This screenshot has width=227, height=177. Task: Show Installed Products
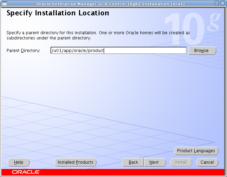(x=76, y=162)
